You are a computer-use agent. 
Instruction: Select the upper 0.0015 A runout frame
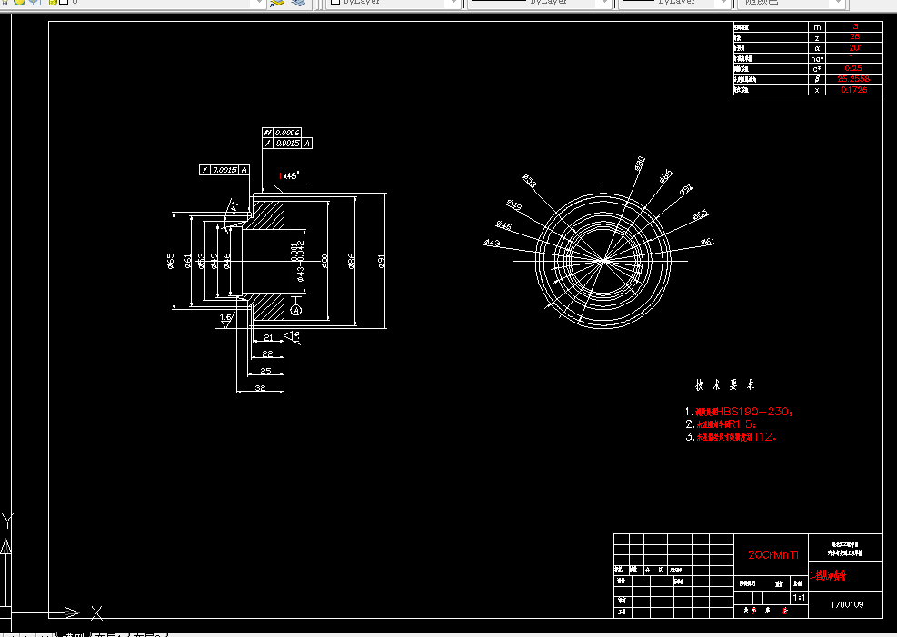coord(287,143)
